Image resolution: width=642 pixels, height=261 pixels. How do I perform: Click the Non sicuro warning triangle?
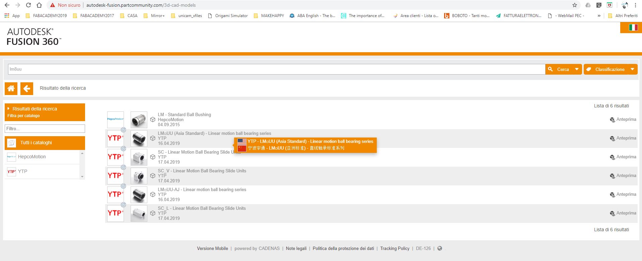point(52,5)
